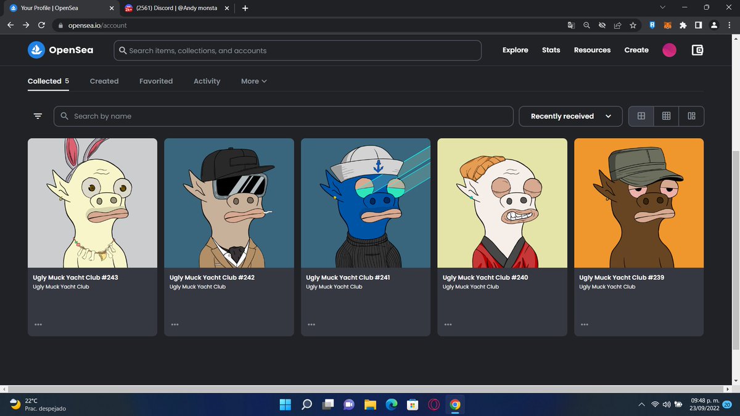The height and width of the screenshot is (416, 740).
Task: Switch to mosaic layout view
Action: [x=691, y=116]
